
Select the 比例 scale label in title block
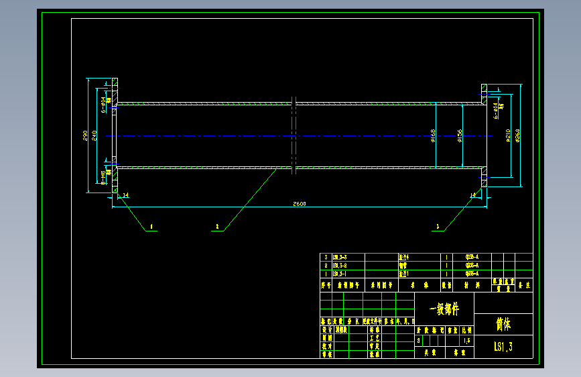coord(467,330)
